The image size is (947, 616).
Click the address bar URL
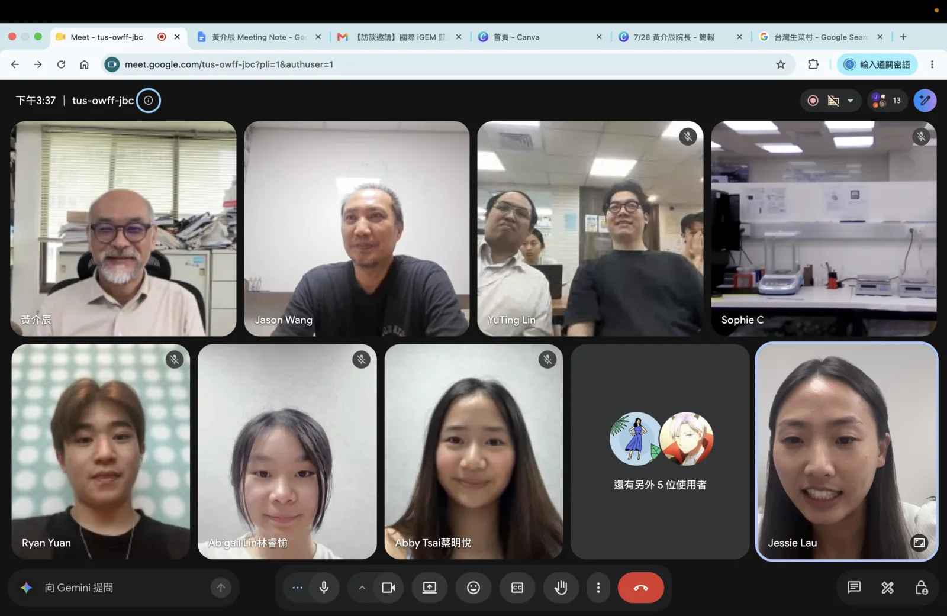point(229,64)
